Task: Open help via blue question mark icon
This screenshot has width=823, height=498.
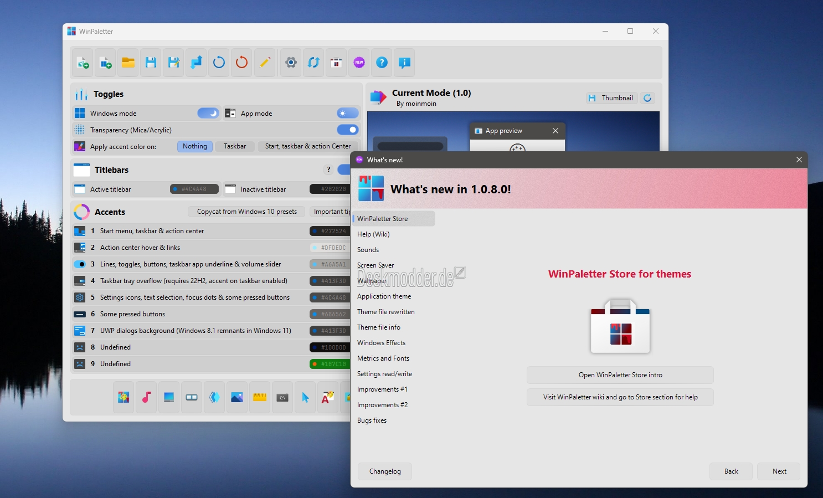Action: click(x=382, y=63)
